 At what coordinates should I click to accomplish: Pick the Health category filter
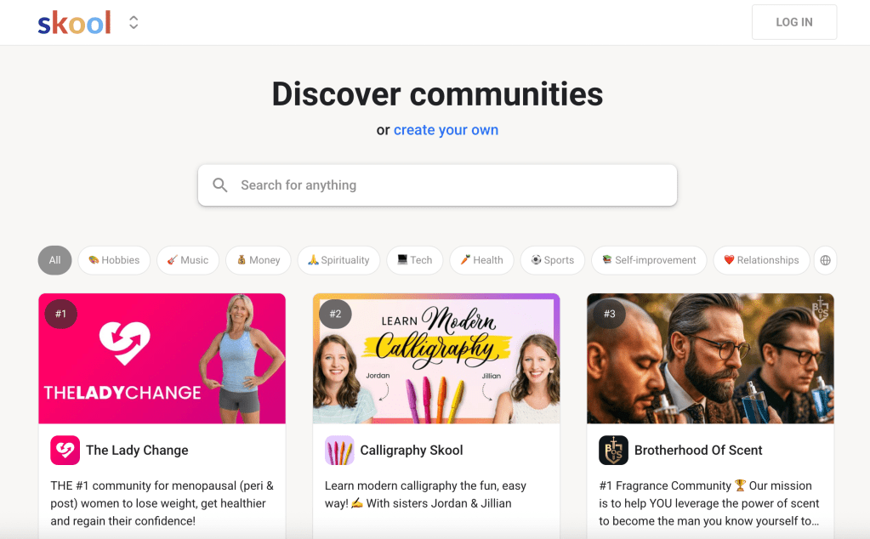point(481,260)
